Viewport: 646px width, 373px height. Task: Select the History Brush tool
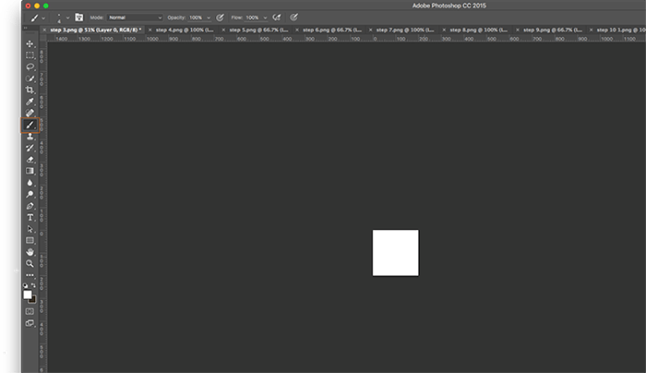click(x=30, y=148)
